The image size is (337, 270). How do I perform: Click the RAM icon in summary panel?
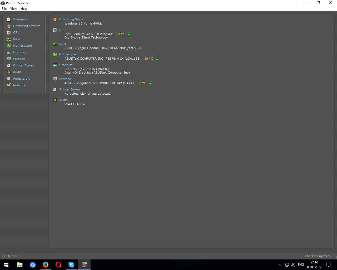55,44
